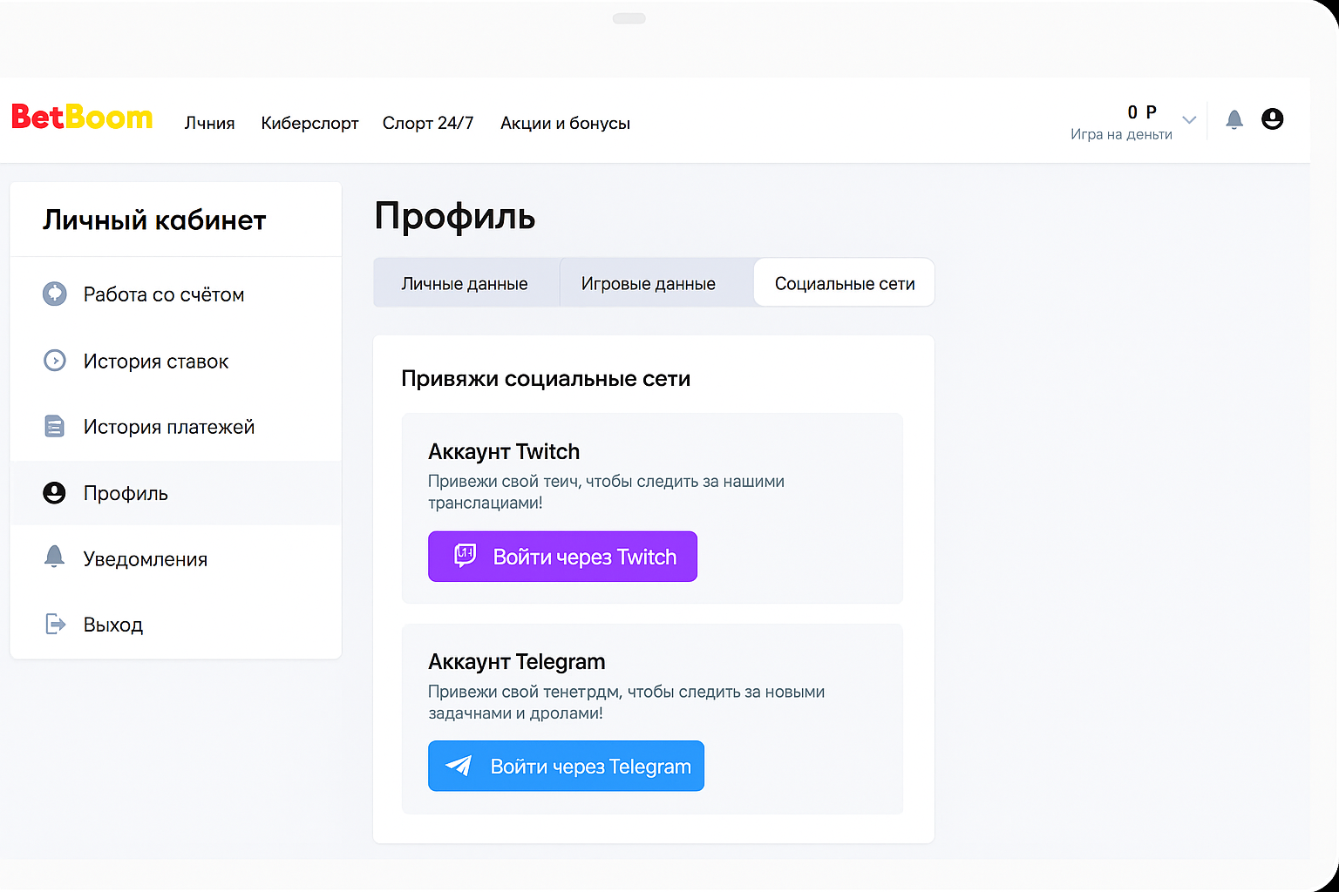Image resolution: width=1339 pixels, height=892 pixels.
Task: Open notifications bell in header
Action: (x=1234, y=119)
